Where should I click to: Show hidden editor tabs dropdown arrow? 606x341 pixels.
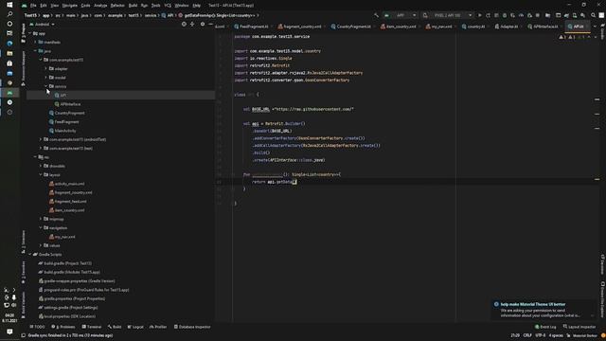[x=595, y=27]
